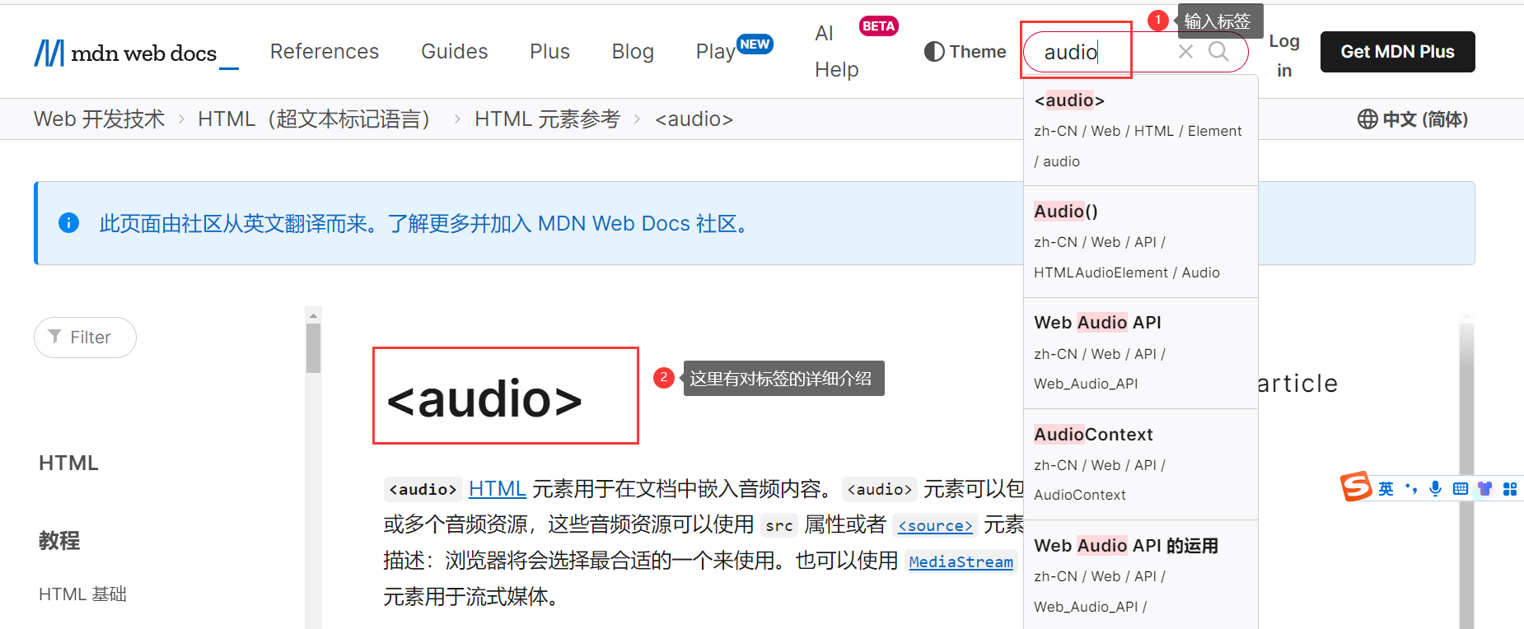Click the Sogou input method S icon
Screen dimensions: 1524x629
(1355, 487)
